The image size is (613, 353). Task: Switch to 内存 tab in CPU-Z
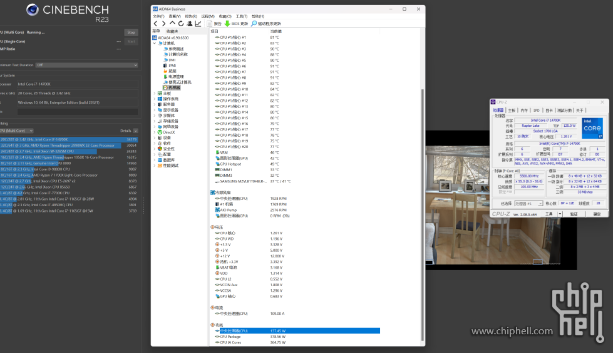(x=524, y=111)
